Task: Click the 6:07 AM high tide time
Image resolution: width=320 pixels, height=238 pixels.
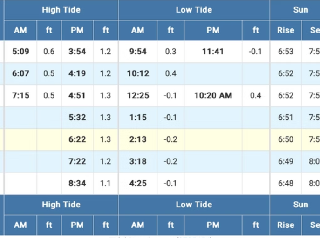Action: 20,73
